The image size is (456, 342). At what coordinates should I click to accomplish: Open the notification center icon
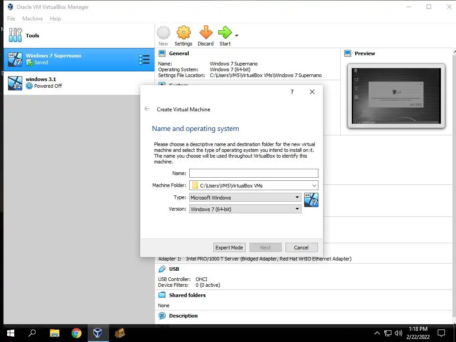pos(441,333)
